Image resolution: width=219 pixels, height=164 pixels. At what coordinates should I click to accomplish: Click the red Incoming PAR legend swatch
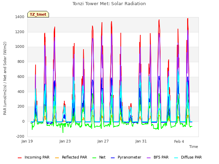tap(20, 158)
